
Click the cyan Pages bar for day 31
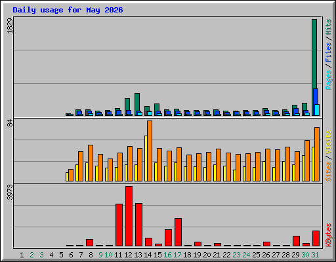pyautogui.click(x=317, y=110)
